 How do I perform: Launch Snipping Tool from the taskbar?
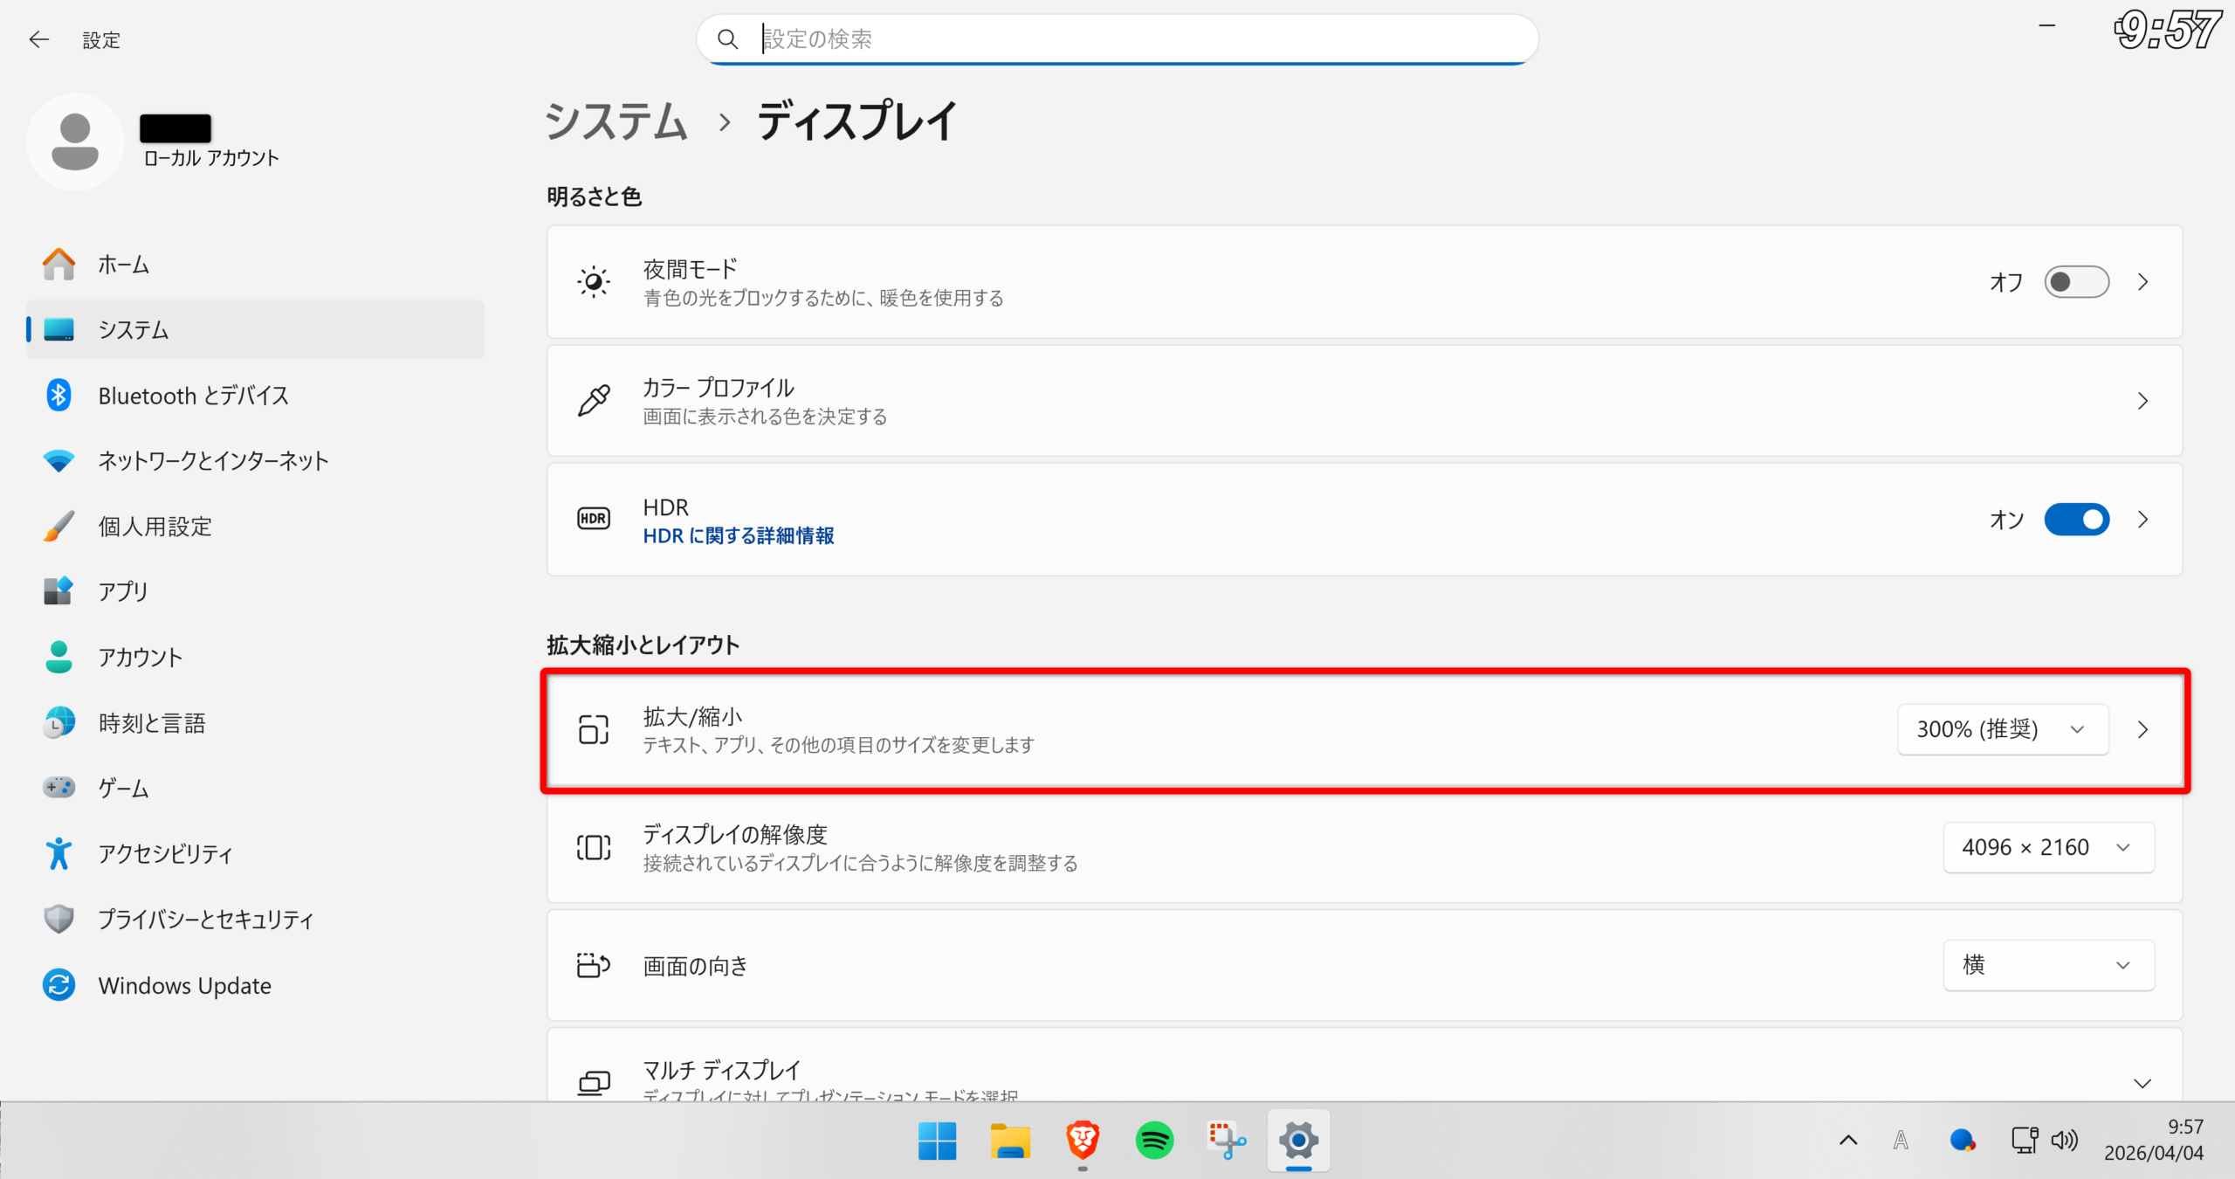click(x=1226, y=1140)
